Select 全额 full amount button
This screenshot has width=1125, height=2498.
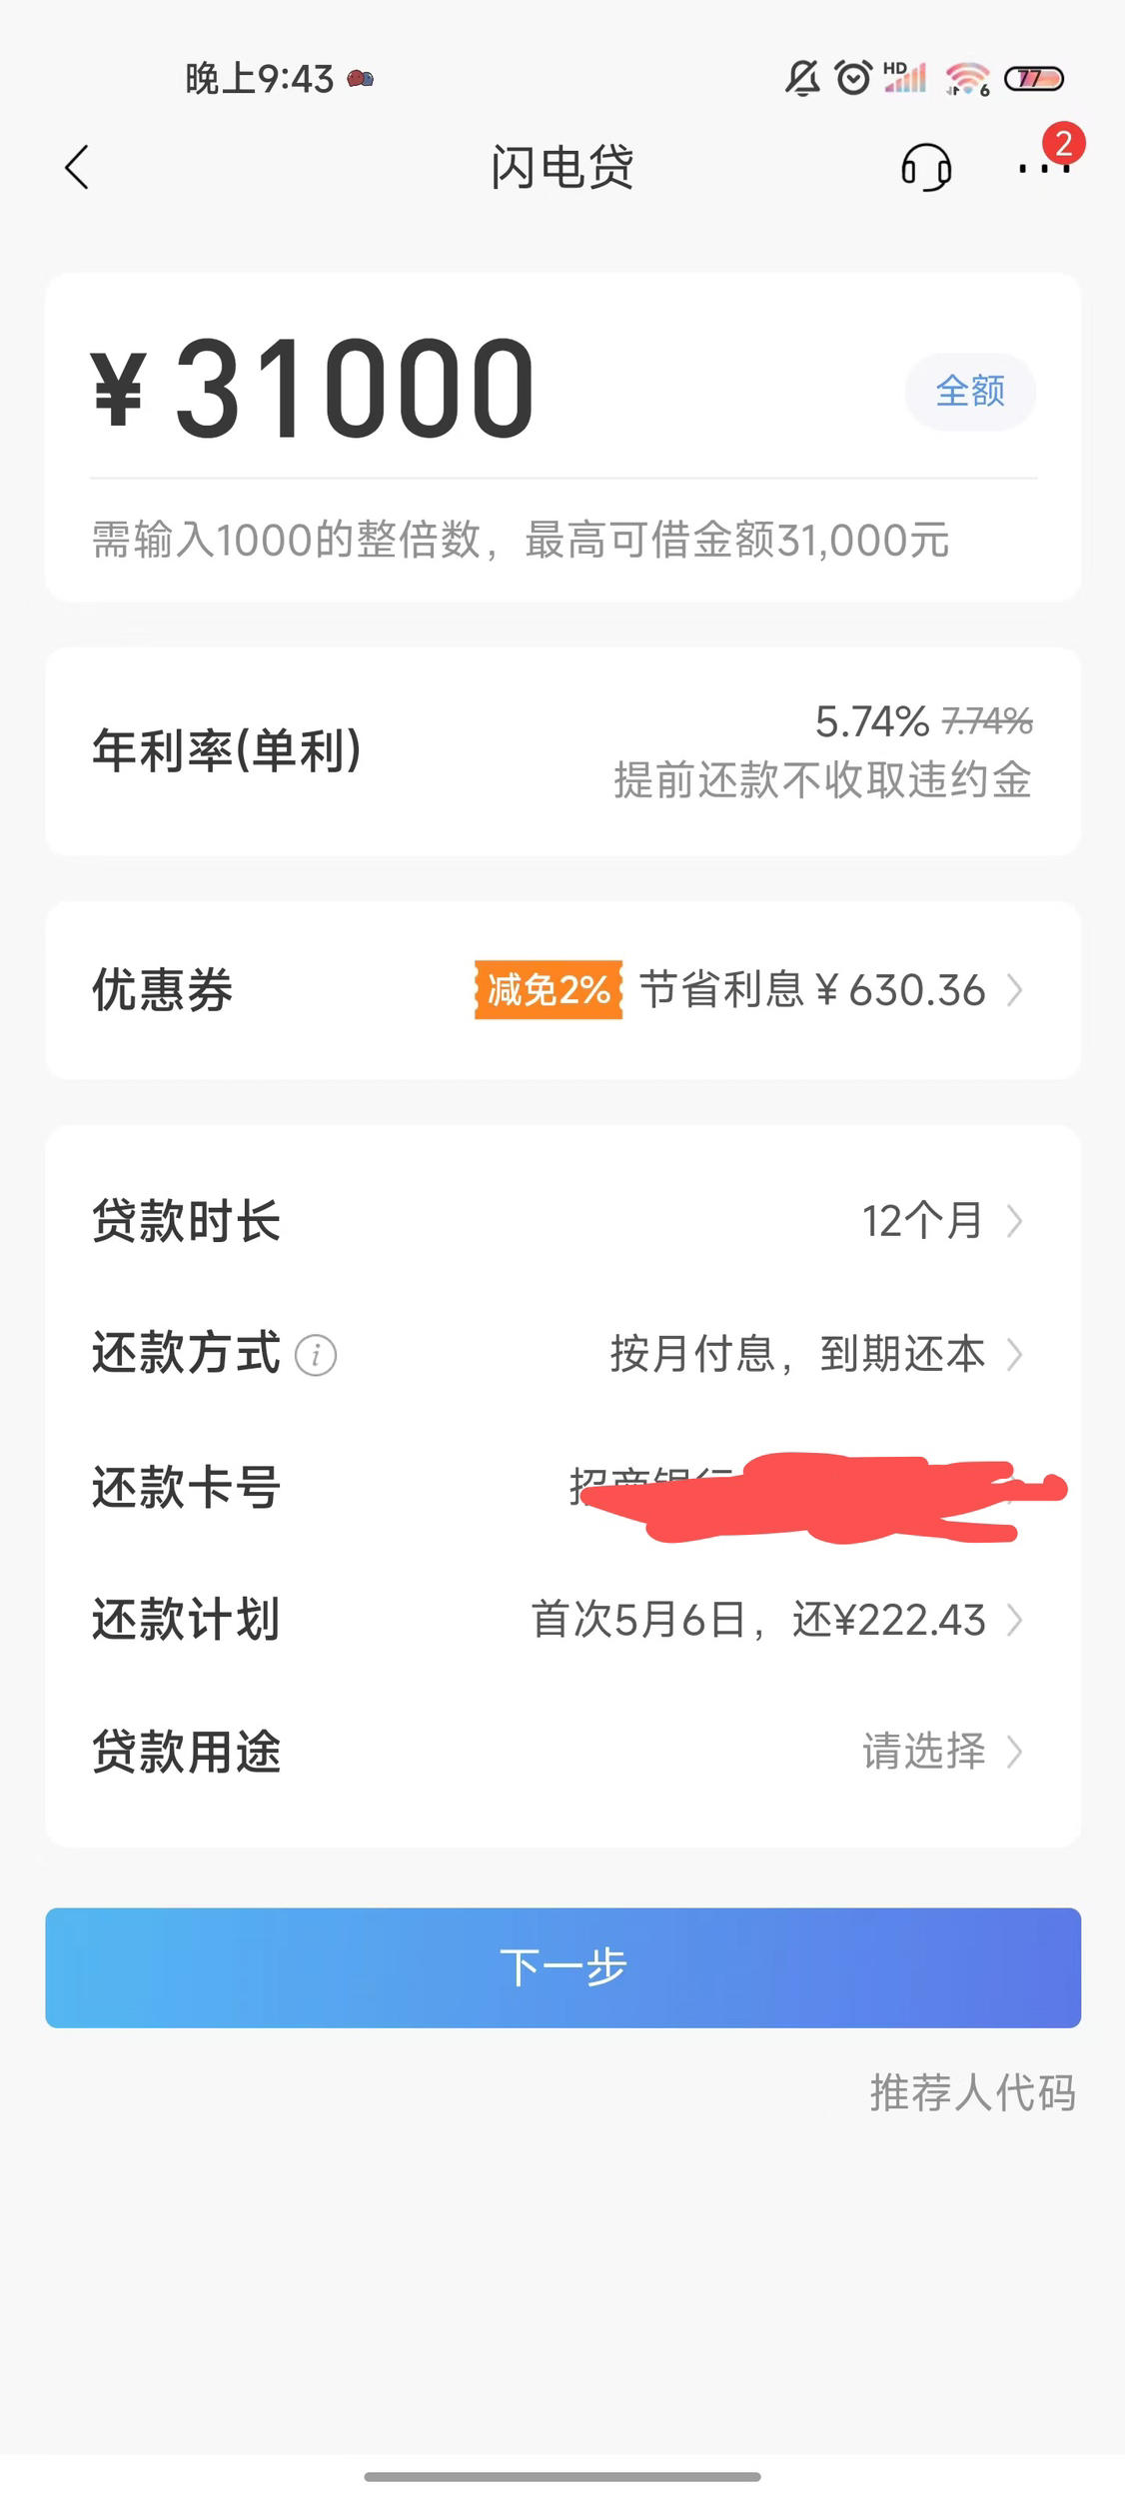[x=970, y=391]
